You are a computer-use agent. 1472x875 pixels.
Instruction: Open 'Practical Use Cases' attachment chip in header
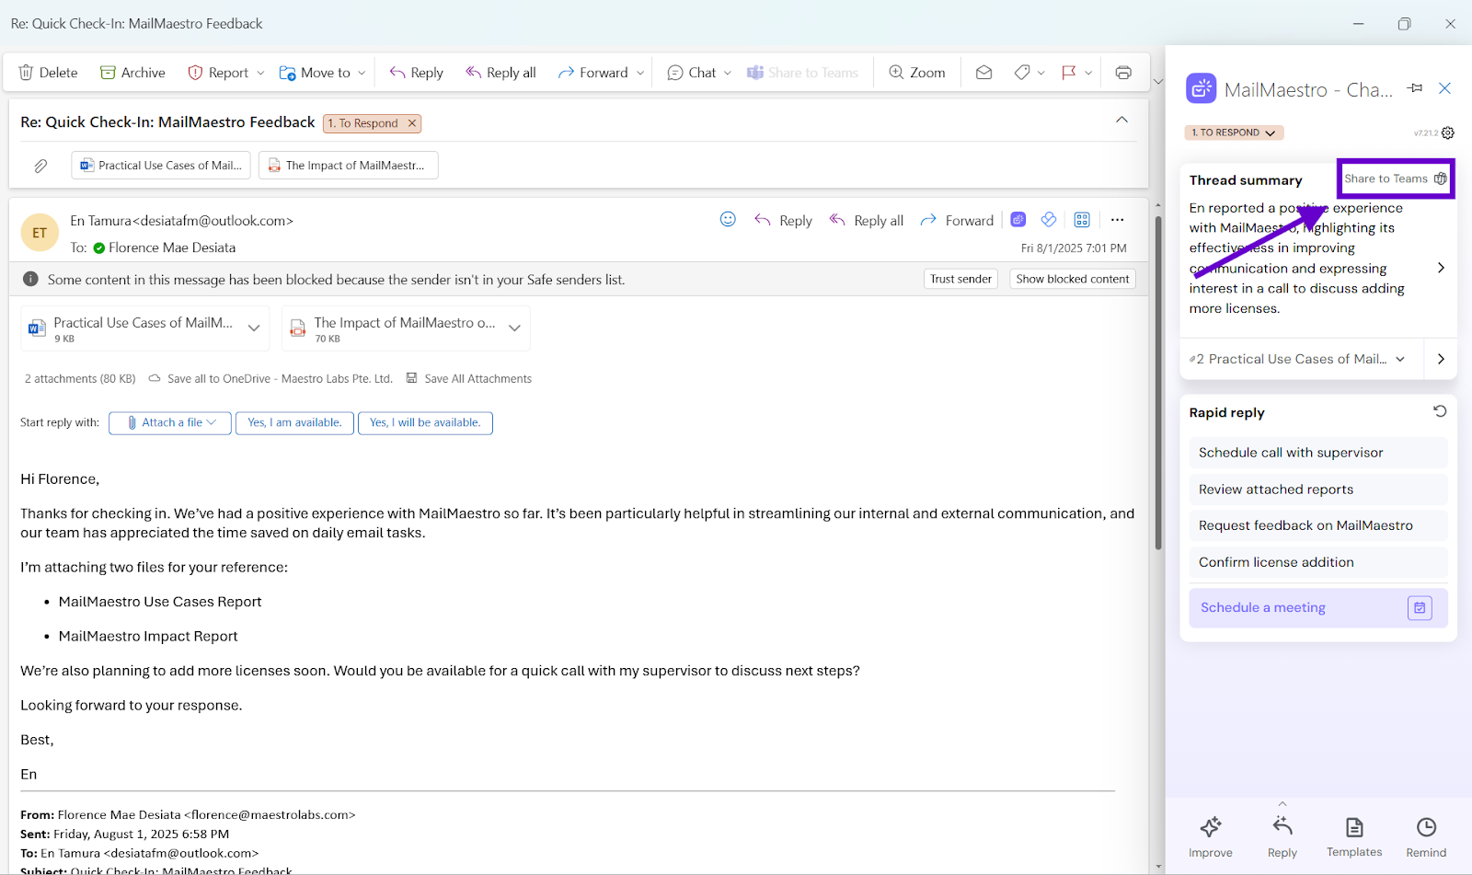pos(161,166)
